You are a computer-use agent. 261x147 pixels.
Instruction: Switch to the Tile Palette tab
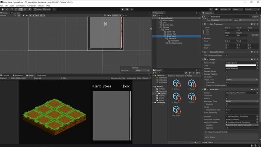tap(41, 75)
